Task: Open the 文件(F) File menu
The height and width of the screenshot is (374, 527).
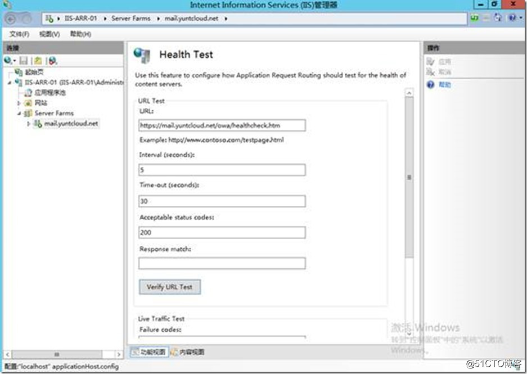Action: pyautogui.click(x=19, y=34)
